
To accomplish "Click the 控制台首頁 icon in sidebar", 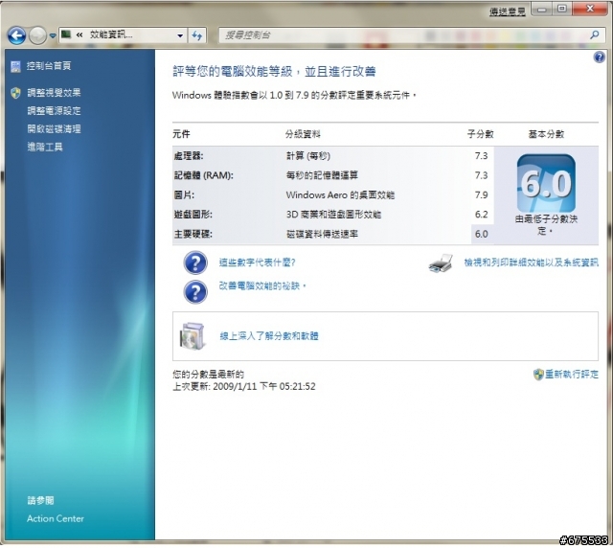I will (15, 66).
